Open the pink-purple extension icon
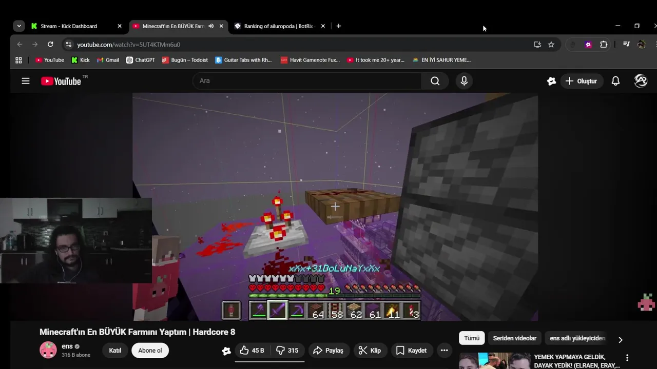This screenshot has width=657, height=369. pos(588,45)
